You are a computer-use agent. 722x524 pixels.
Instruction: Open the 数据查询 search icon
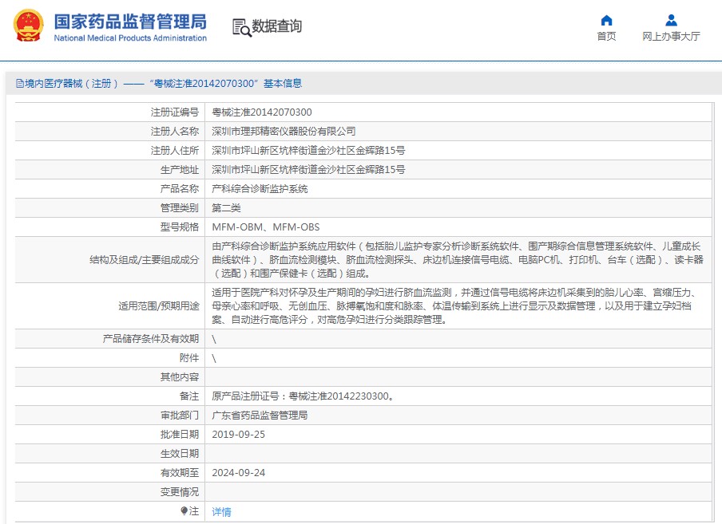point(242,28)
